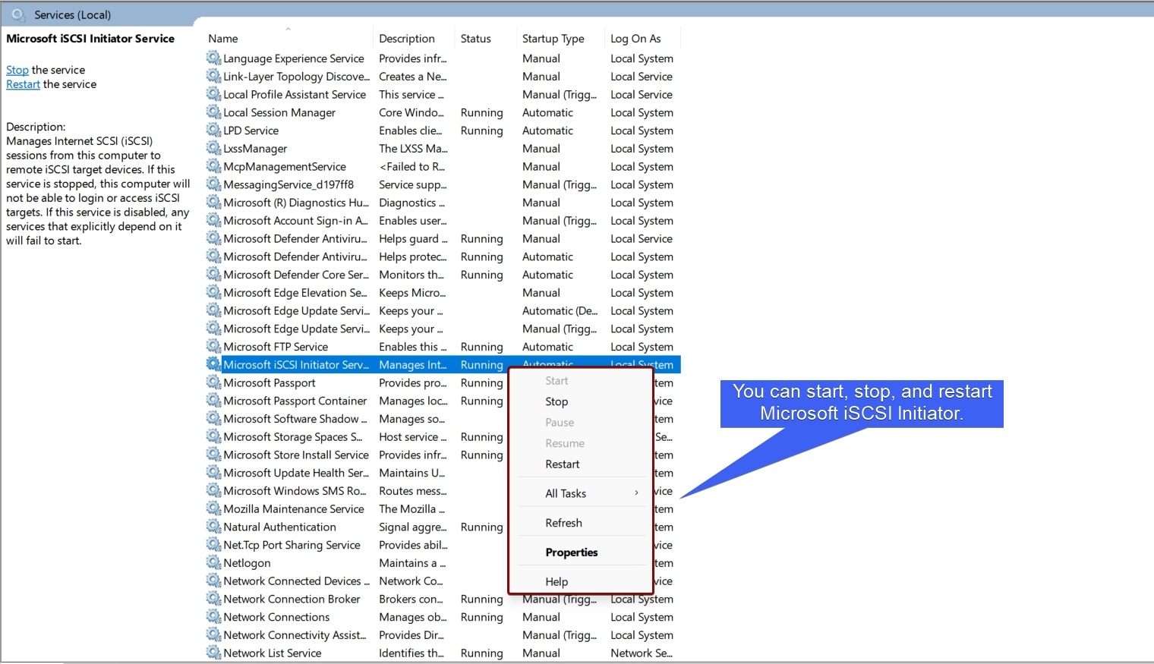Click the 'Network Se...' log on cell

click(x=642, y=653)
